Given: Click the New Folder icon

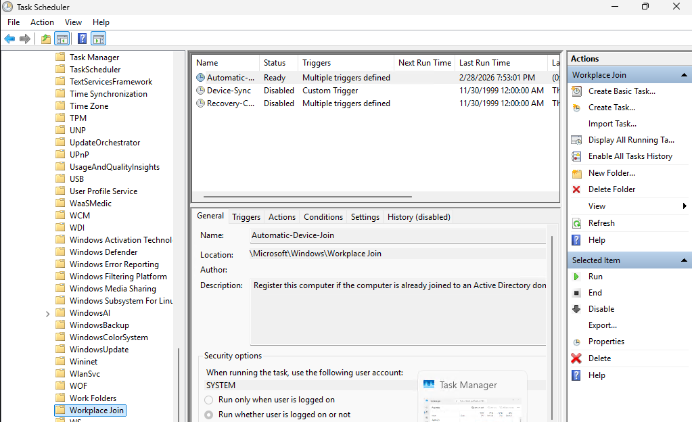Looking at the screenshot, I should [x=576, y=174].
